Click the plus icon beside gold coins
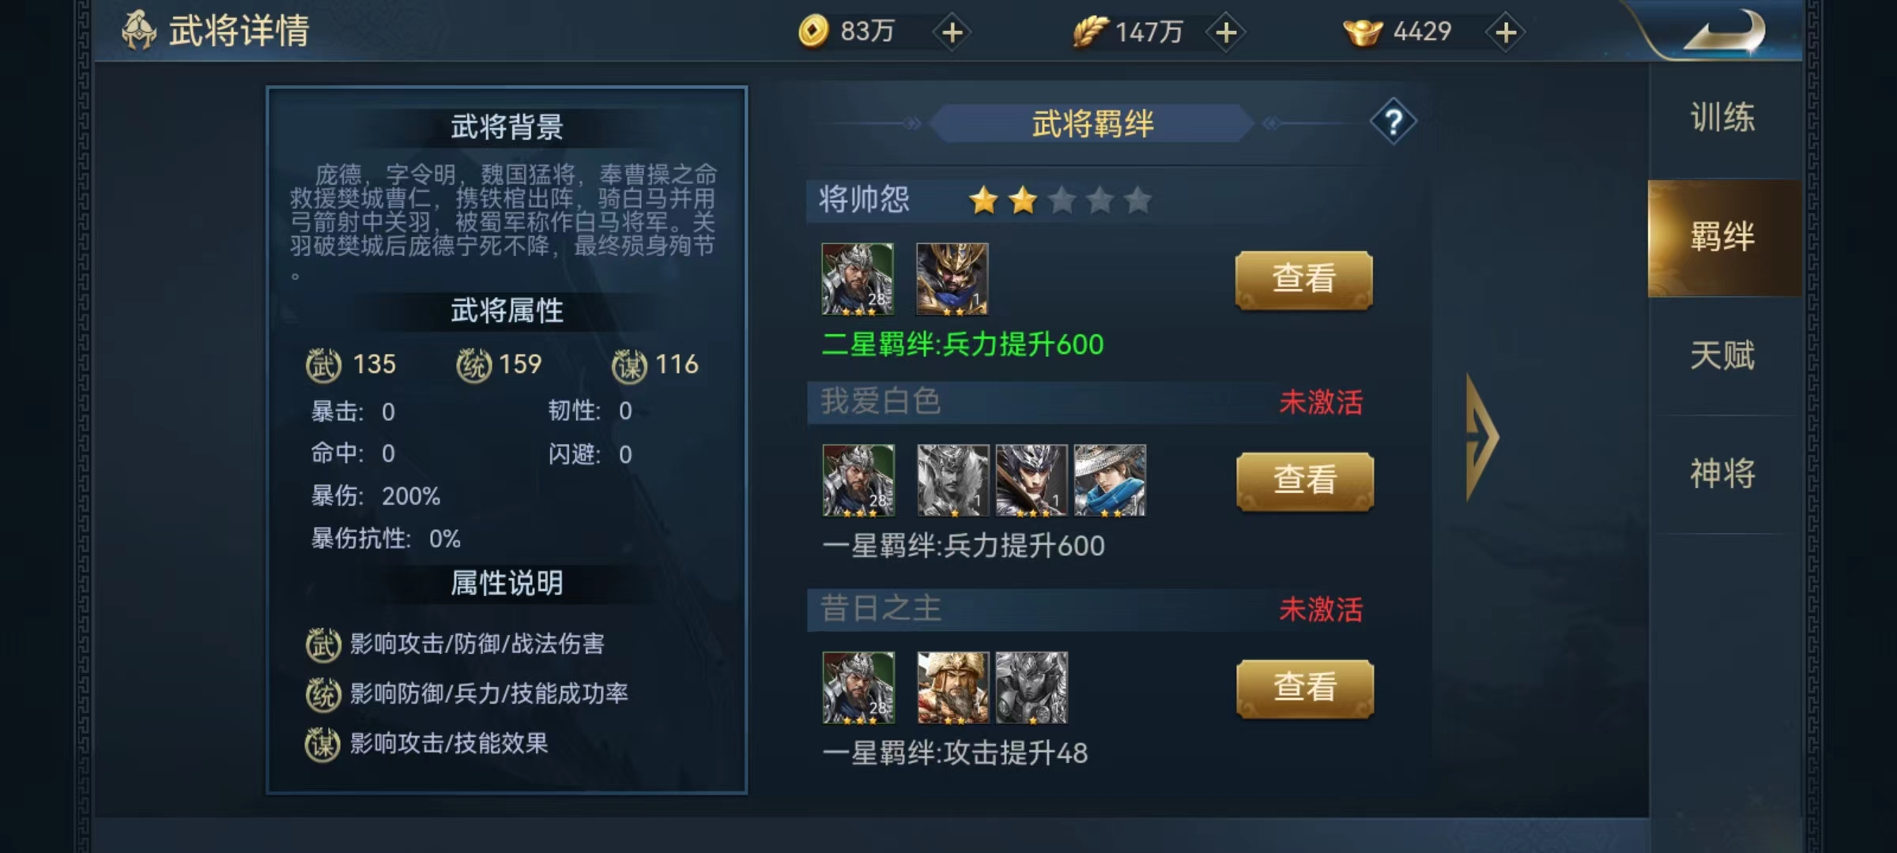This screenshot has height=853, width=1897. coord(952,32)
